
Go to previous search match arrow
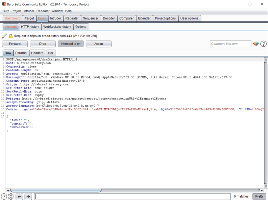coord(19,196)
